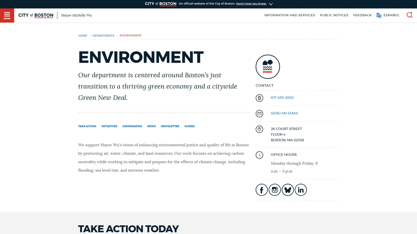Click the clock icon beside Office Hours

[x=259, y=155]
